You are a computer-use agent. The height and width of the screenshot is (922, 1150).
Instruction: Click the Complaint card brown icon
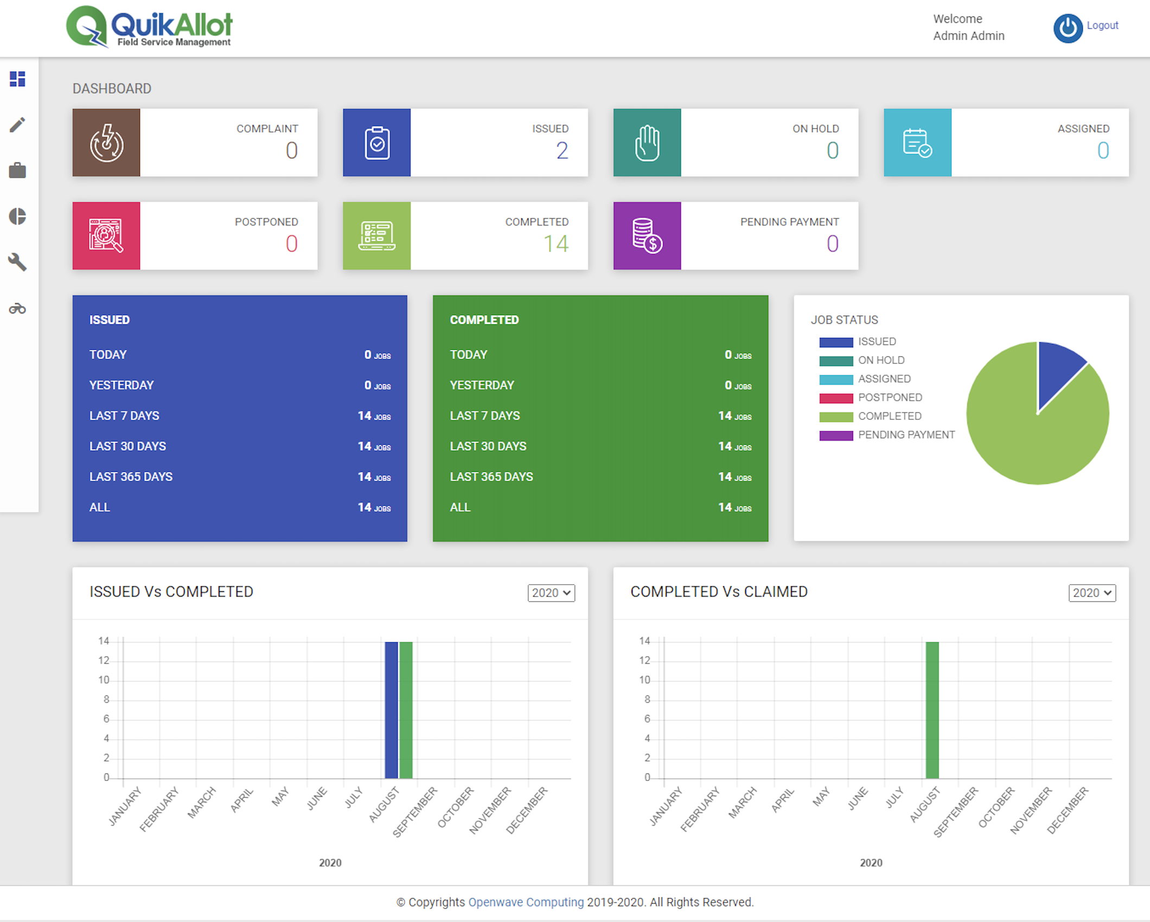click(x=106, y=143)
